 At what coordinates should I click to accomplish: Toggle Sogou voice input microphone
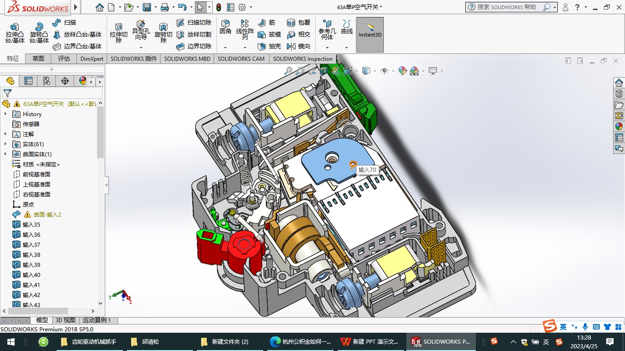(x=585, y=327)
